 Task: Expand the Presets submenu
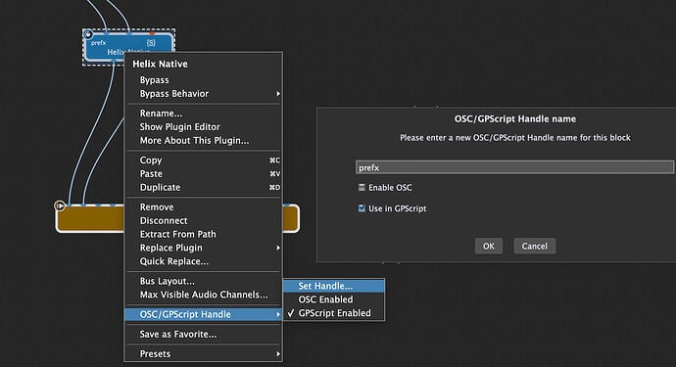204,354
